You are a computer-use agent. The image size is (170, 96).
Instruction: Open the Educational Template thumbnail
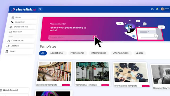point(54,71)
